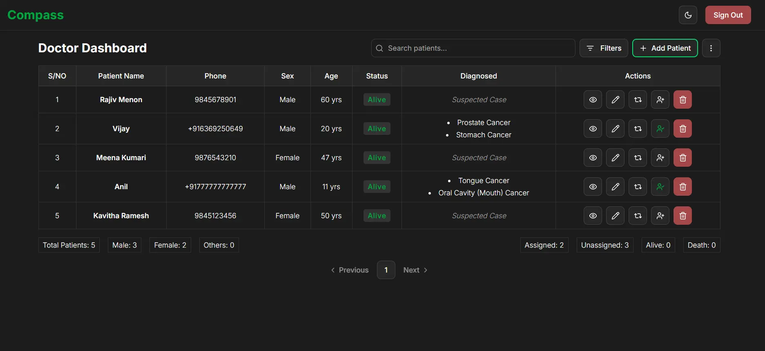Click the Total Patients: 5 summary
The height and width of the screenshot is (351, 765).
[69, 245]
